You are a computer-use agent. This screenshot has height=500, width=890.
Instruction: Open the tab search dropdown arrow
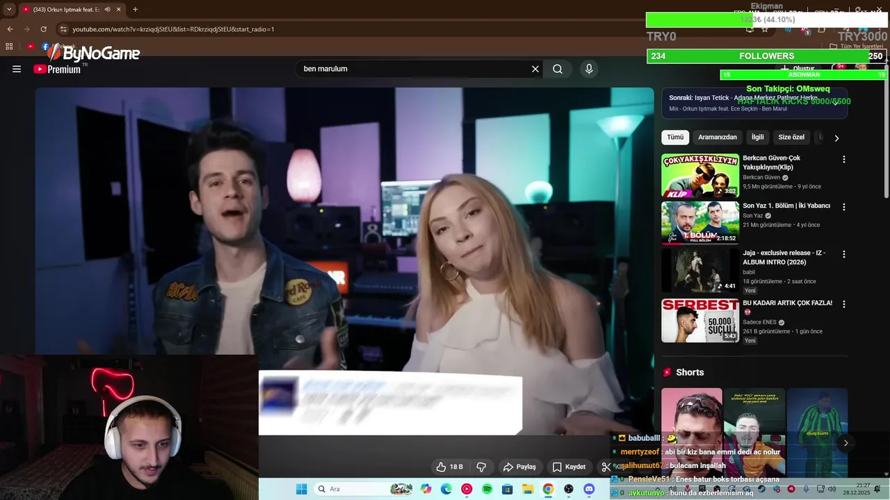pyautogui.click(x=9, y=10)
